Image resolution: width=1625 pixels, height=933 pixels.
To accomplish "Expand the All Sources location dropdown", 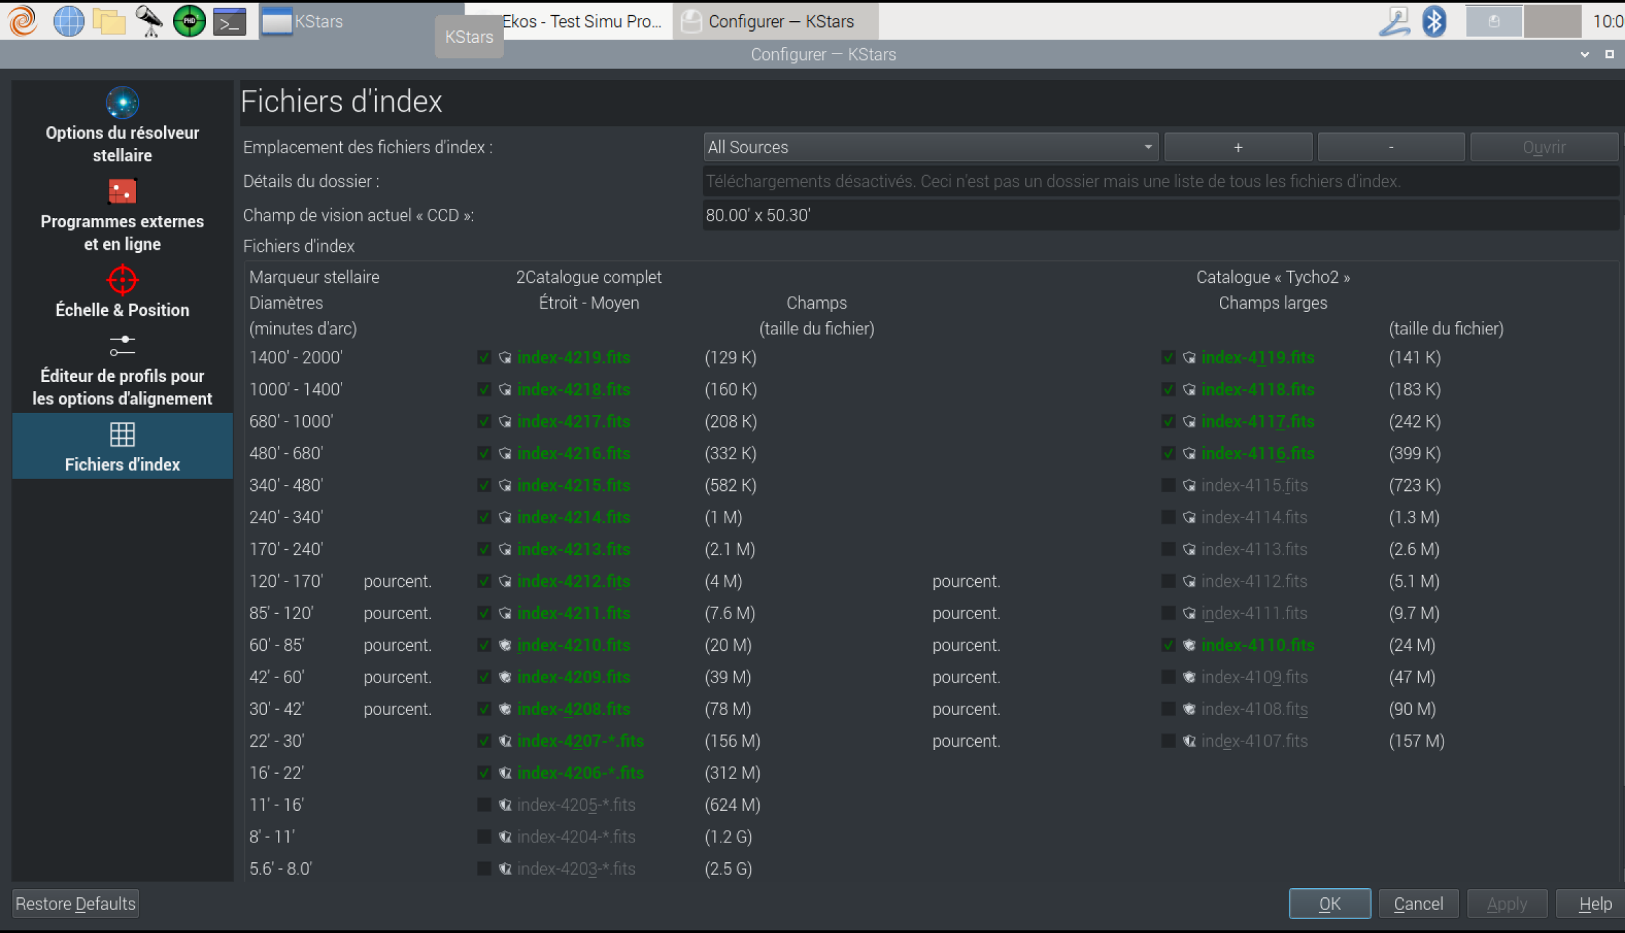I will click(931, 147).
